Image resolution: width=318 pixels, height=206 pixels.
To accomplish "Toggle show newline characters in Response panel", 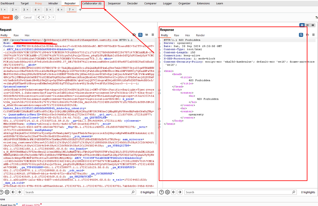I will [x=307, y=35].
